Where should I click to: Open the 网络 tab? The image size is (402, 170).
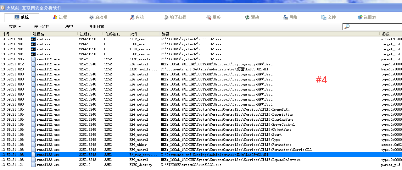pyautogui.click(x=290, y=17)
